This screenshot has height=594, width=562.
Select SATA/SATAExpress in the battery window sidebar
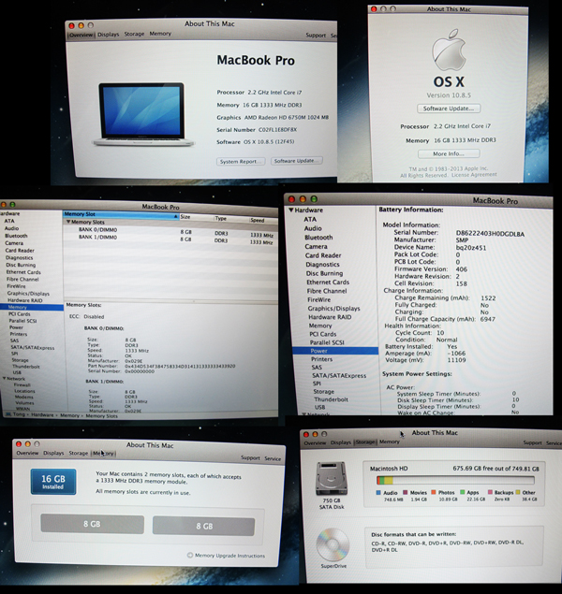pyautogui.click(x=339, y=375)
